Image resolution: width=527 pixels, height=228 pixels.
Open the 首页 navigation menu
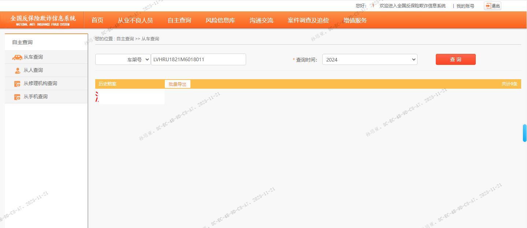(97, 20)
